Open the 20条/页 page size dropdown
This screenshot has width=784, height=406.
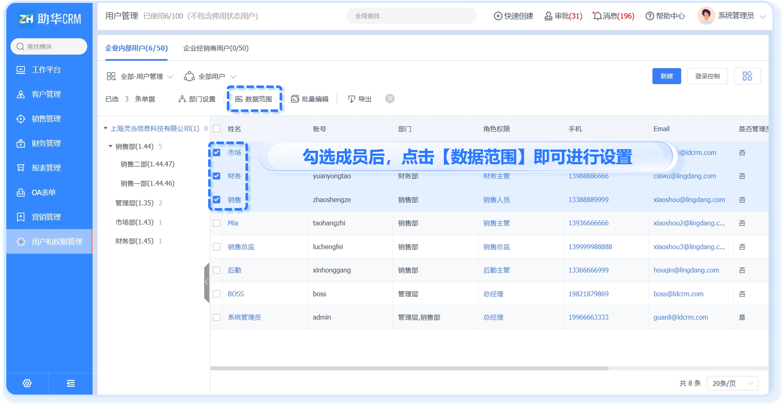[732, 383]
